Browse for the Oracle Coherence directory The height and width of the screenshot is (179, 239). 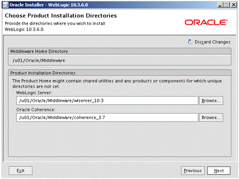[211, 118]
